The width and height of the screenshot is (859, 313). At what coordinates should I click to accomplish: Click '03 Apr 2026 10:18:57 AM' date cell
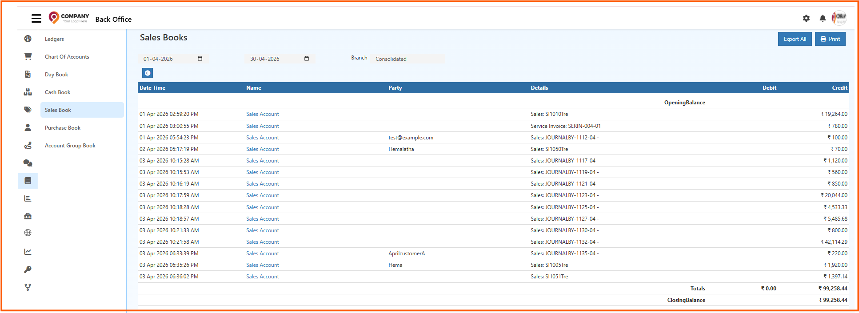(169, 219)
